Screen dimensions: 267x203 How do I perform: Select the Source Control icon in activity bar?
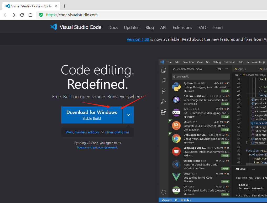tap(164, 91)
